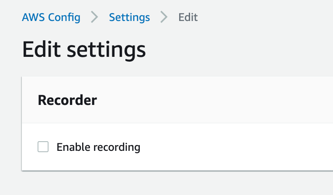This screenshot has width=333, height=195.
Task: Click the Recorder section heading
Action: pos(67,100)
